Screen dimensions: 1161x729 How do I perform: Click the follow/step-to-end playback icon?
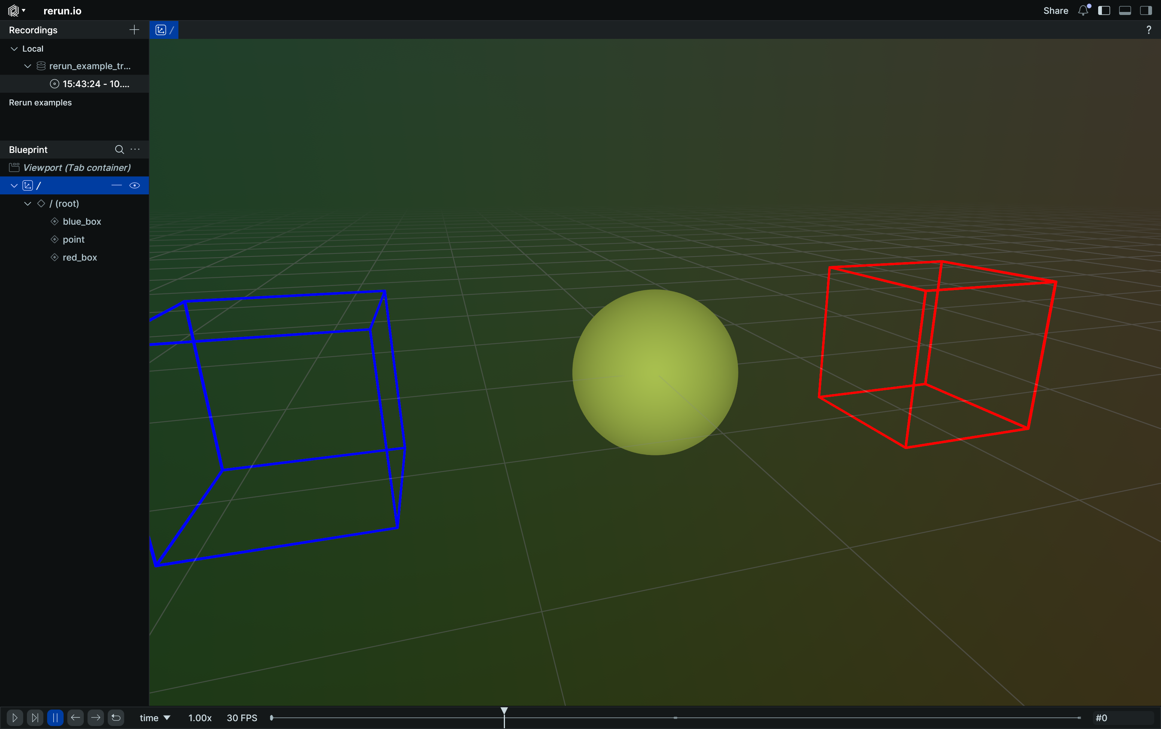(35, 718)
